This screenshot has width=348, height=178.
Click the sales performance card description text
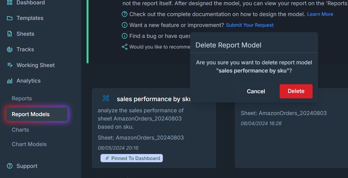(141, 119)
